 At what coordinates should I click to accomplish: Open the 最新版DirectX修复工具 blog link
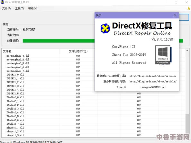point(153,76)
